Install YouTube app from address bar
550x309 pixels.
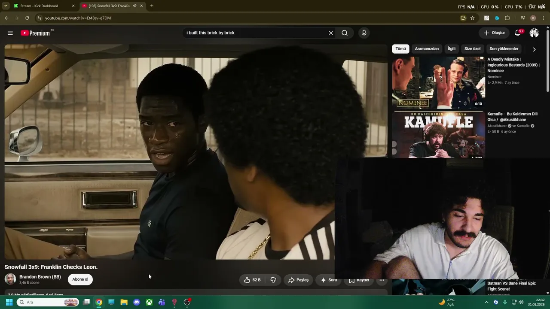click(463, 18)
